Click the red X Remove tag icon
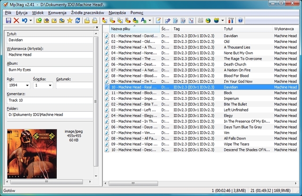This screenshot has height=196, width=302. pyautogui.click(x=17, y=20)
